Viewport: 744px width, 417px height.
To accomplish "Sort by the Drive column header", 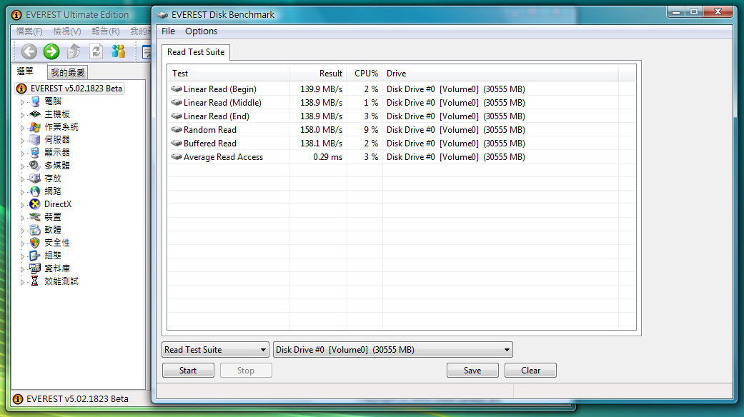I will [500, 74].
